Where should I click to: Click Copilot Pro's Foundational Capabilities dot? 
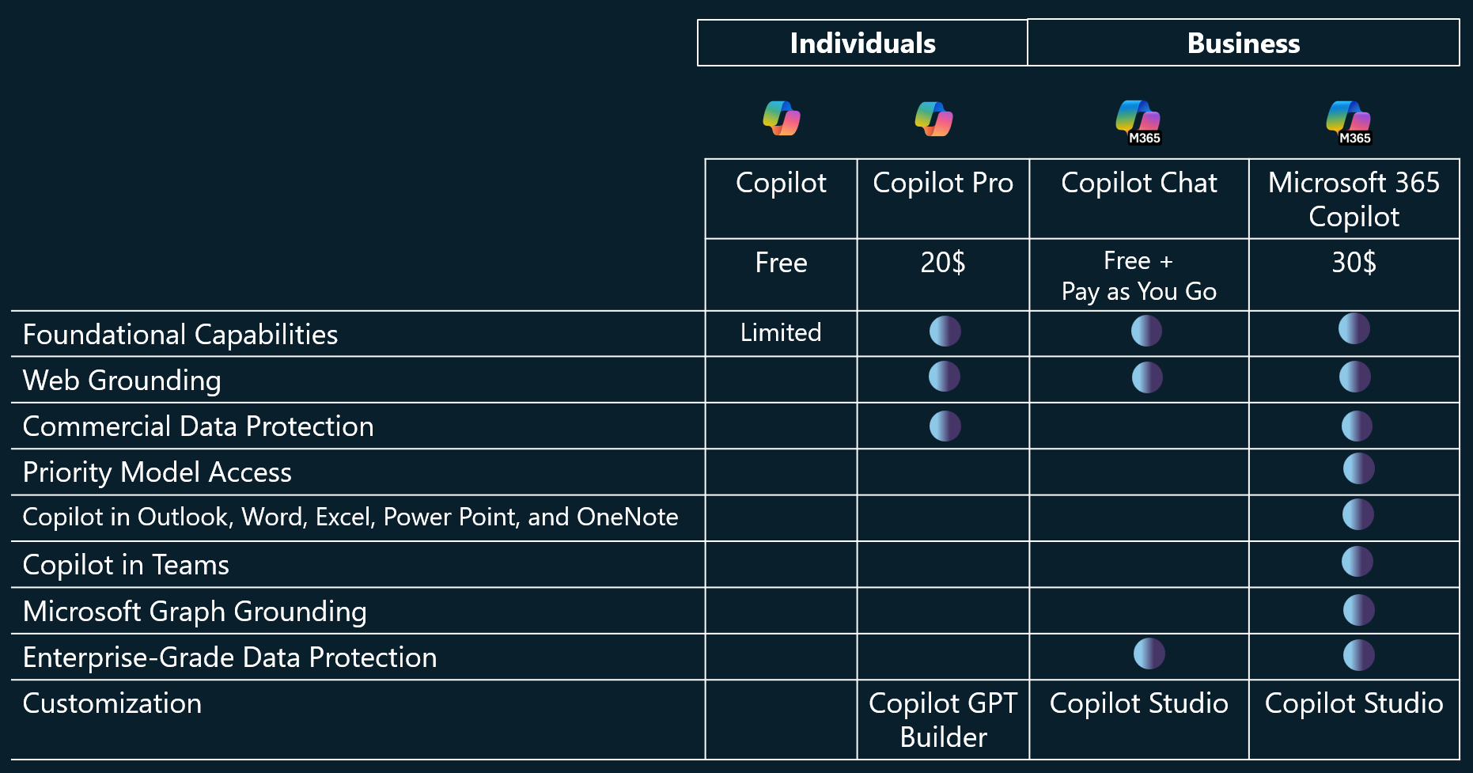coord(945,331)
